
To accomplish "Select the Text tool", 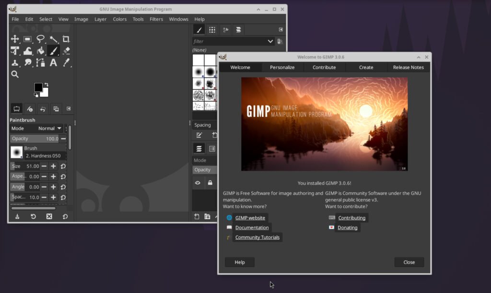I will pyautogui.click(x=53, y=62).
